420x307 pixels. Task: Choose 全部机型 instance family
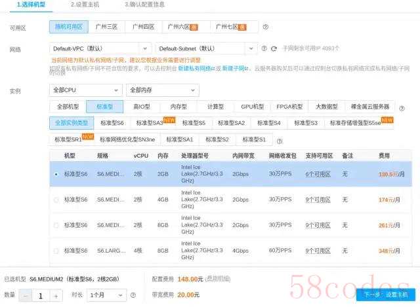[x=68, y=107]
